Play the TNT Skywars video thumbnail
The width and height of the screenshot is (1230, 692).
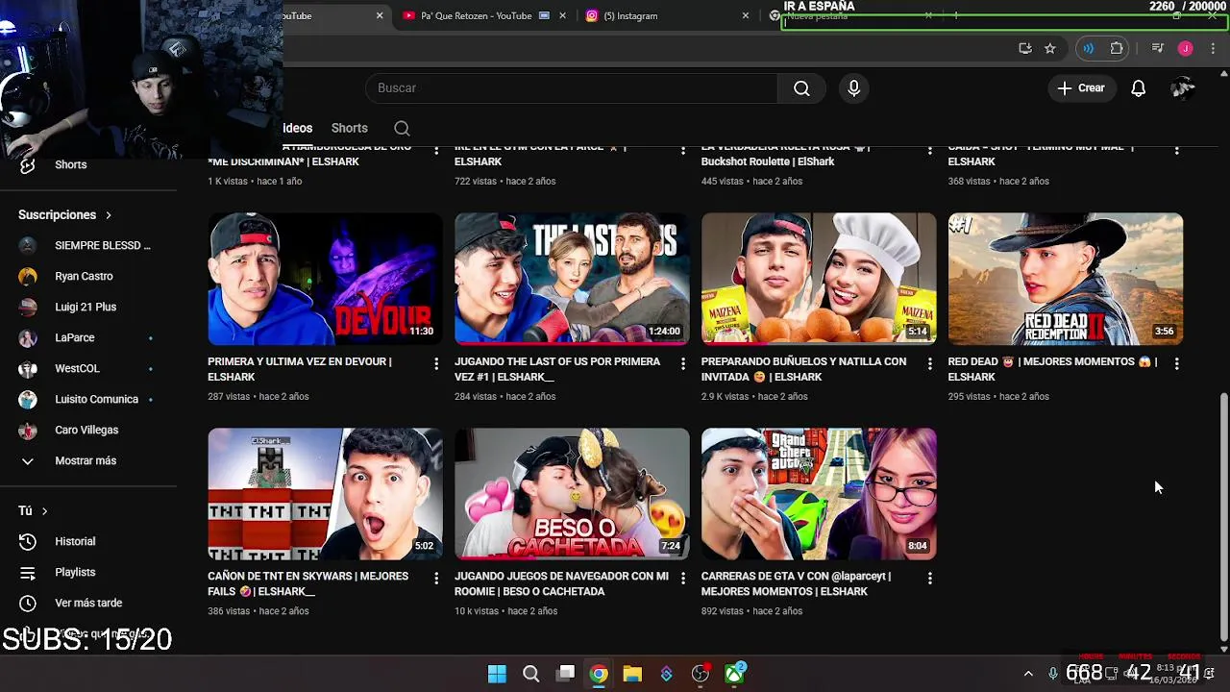coord(325,494)
